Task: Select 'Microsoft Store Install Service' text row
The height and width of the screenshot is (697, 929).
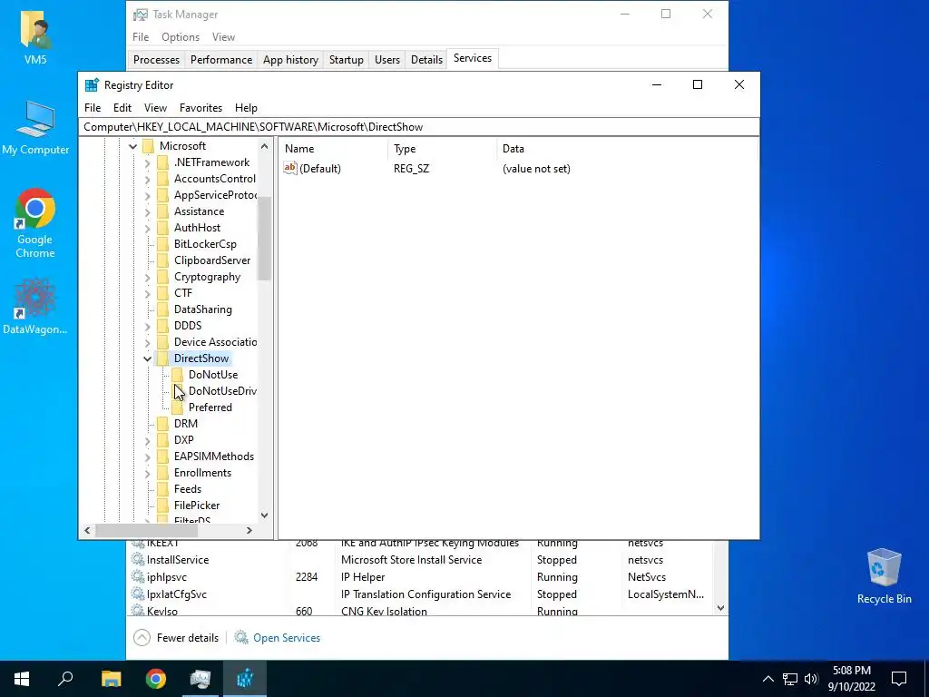Action: pyautogui.click(x=411, y=559)
